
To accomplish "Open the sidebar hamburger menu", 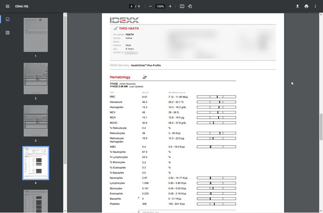I will point(7,6).
